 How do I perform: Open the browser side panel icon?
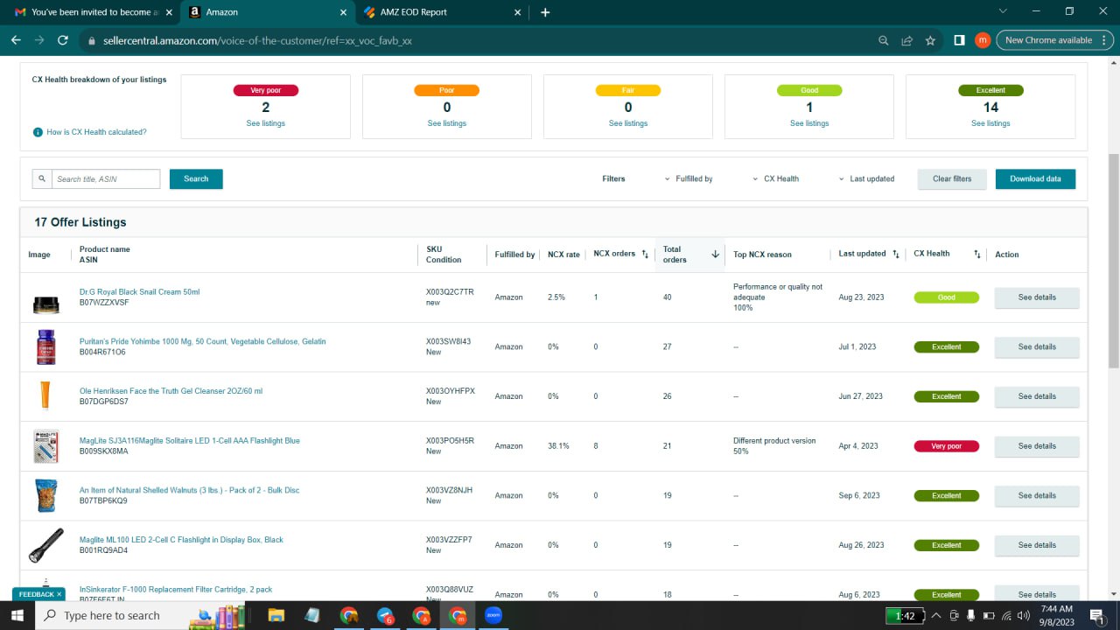(x=959, y=40)
